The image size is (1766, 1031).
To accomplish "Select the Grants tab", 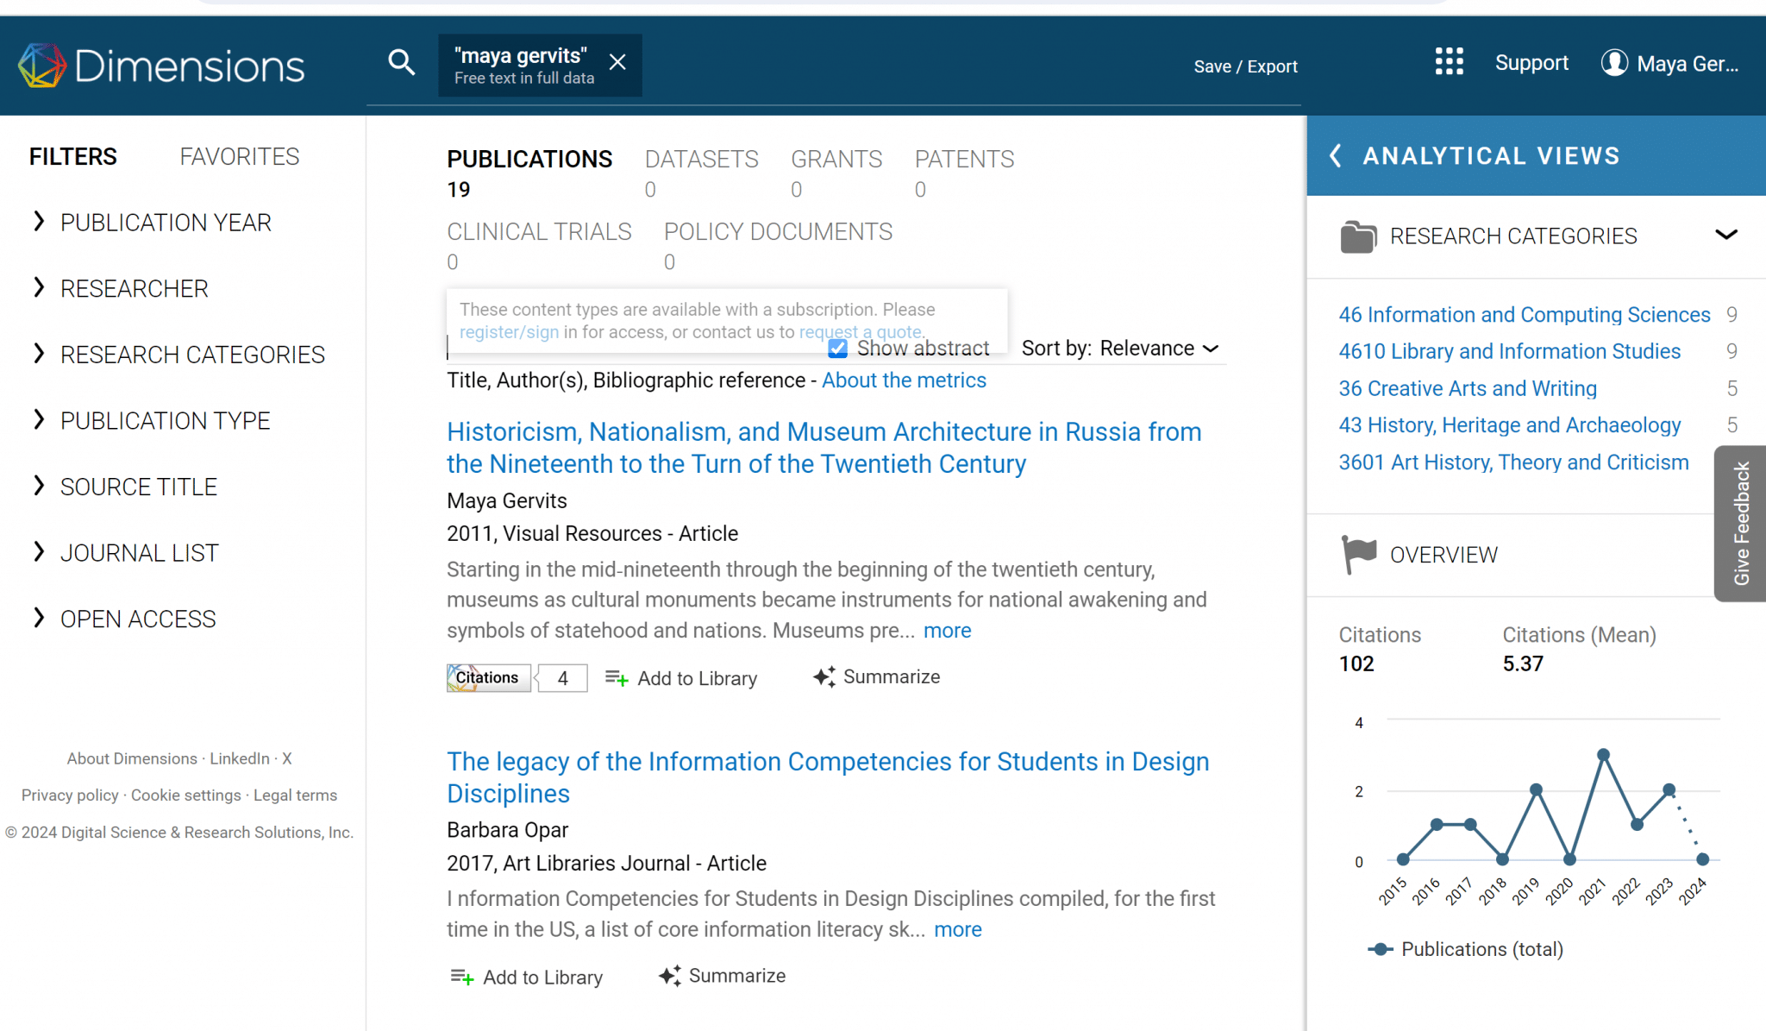I will pos(836,173).
